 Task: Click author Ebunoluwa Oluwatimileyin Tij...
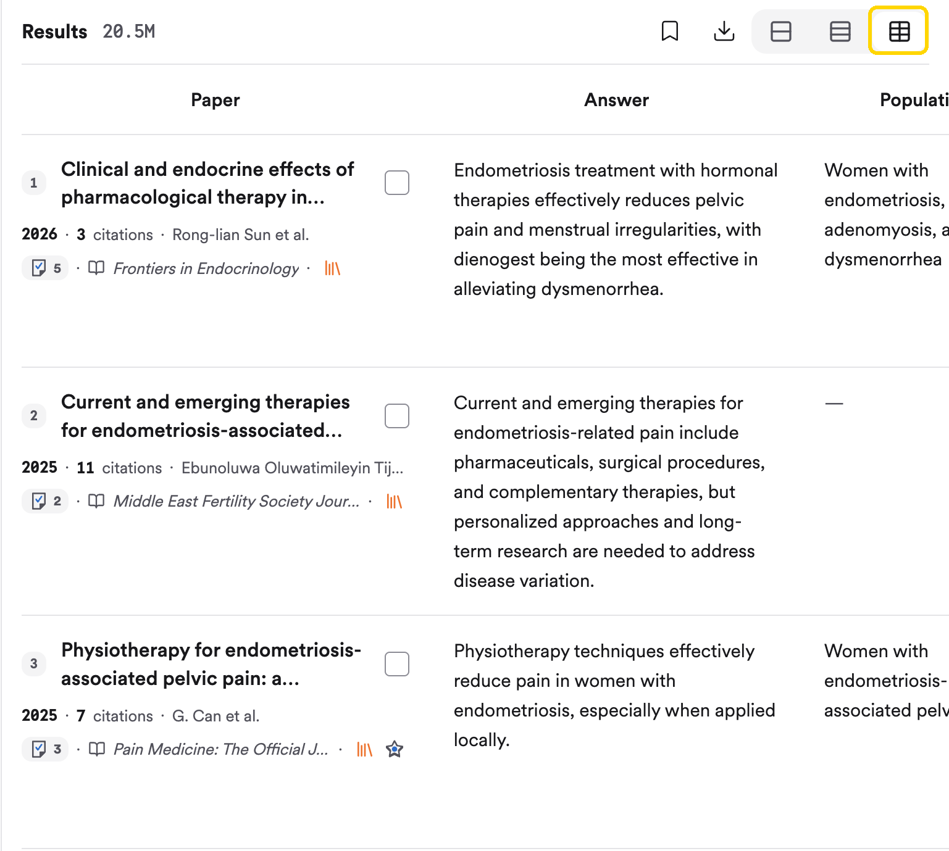click(293, 468)
